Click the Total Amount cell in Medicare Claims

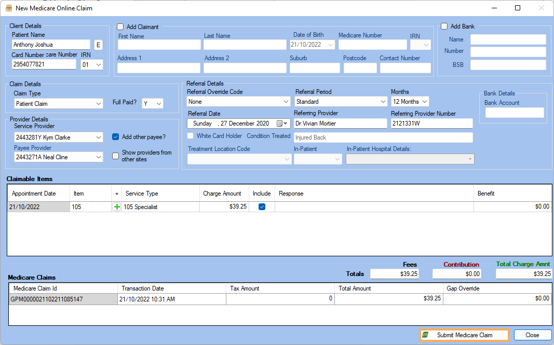pos(389,299)
